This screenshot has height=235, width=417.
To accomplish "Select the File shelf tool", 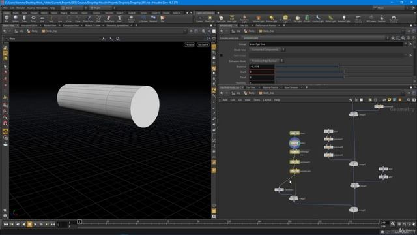I will (162, 19).
